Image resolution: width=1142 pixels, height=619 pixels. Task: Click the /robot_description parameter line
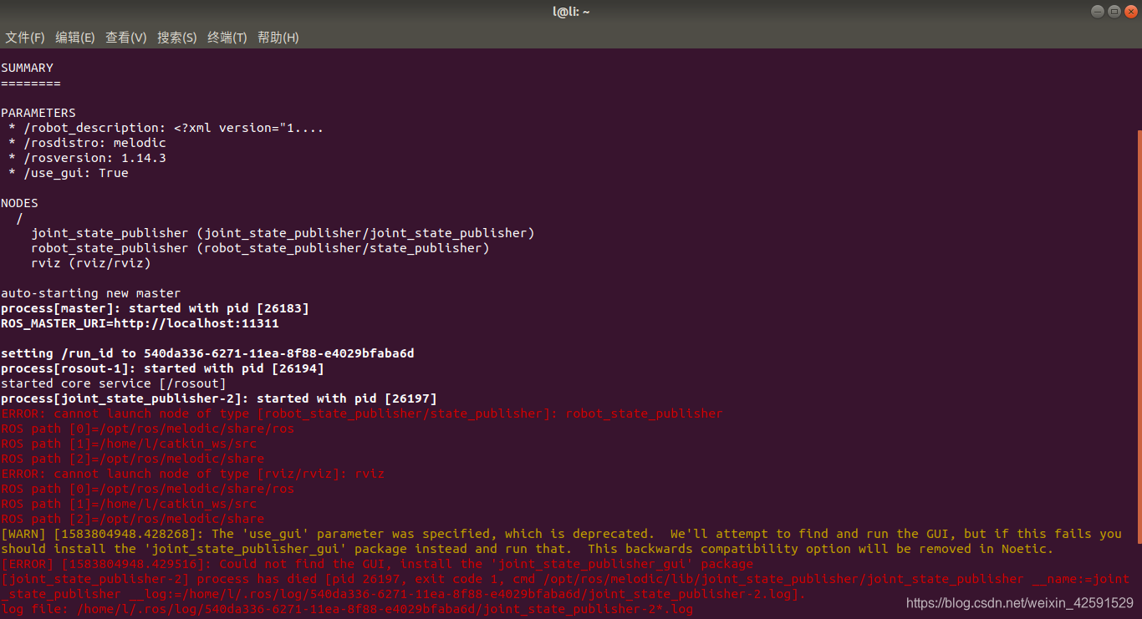(166, 128)
